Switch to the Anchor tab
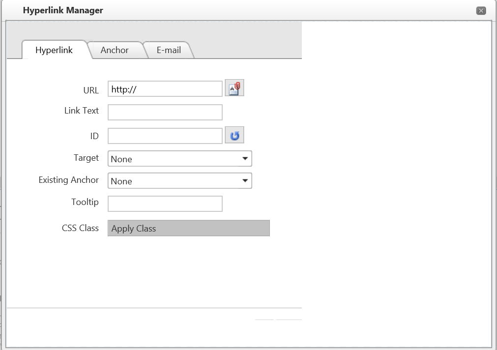 tap(115, 50)
